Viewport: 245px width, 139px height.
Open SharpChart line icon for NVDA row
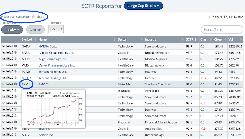tap(4, 46)
